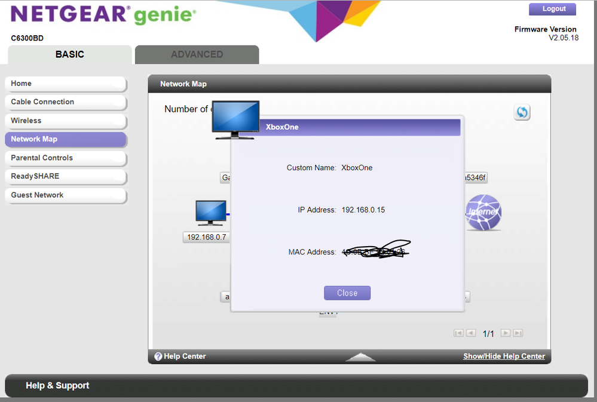Image resolution: width=597 pixels, height=402 pixels.
Task: Switch to the BASIC tab
Action: pyautogui.click(x=70, y=54)
